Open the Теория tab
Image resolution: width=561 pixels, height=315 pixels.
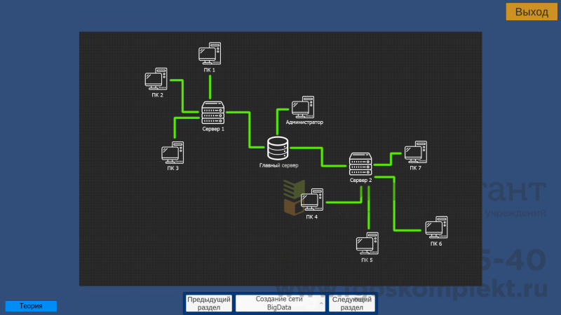tap(31, 306)
